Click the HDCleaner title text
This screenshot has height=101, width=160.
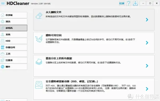(x=18, y=3)
